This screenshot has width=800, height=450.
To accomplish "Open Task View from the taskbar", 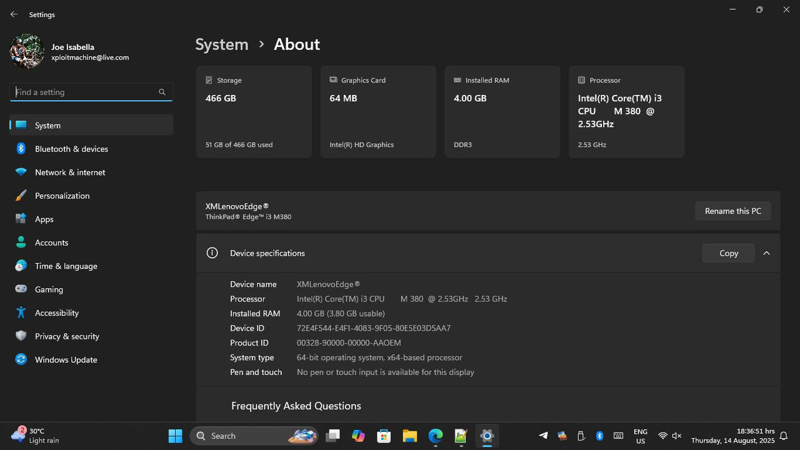I will point(332,436).
